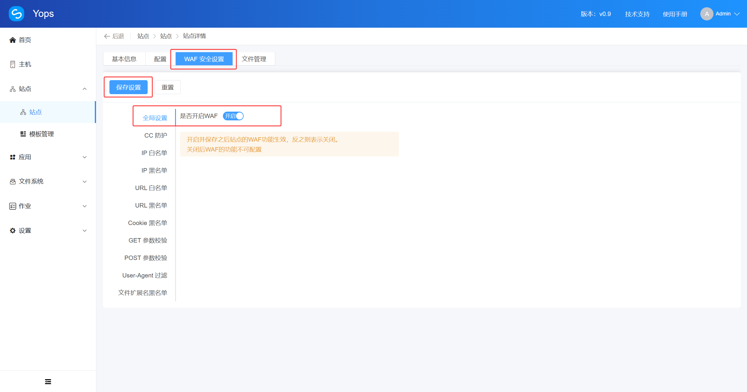Open the Cookie 黑名单 section
This screenshot has height=392, width=747.
click(x=148, y=223)
